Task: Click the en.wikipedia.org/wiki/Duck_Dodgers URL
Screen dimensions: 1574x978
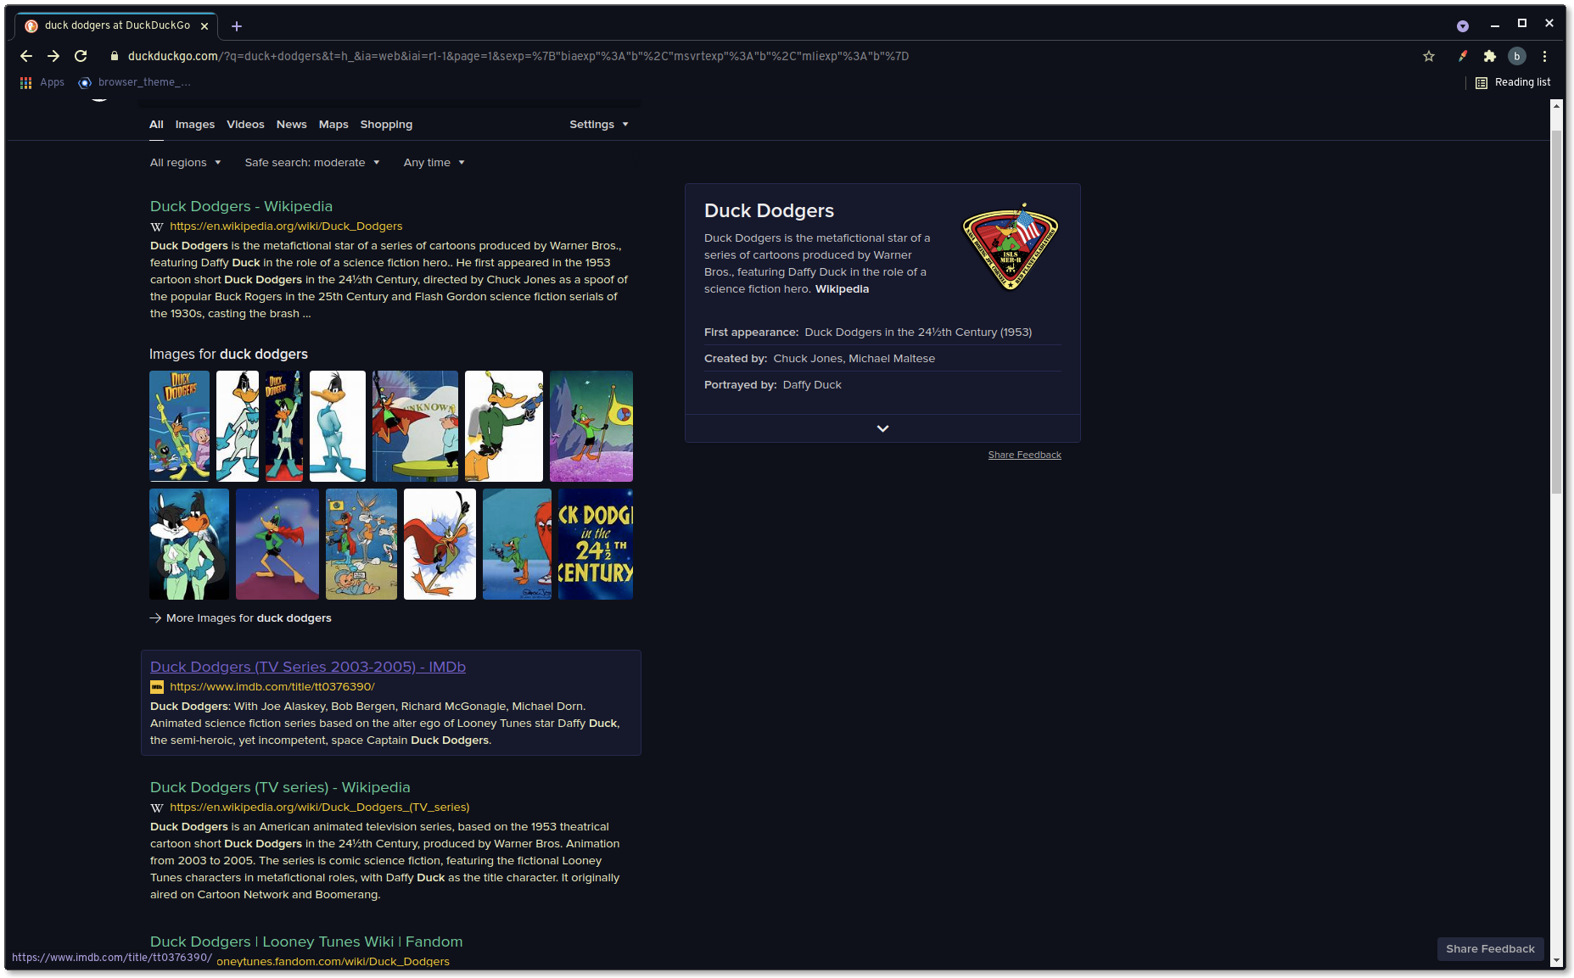Action: 286,226
